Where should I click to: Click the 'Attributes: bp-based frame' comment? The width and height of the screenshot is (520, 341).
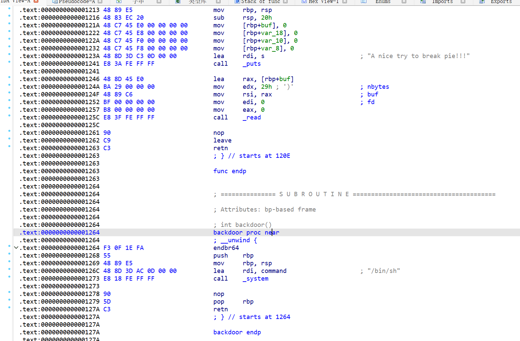tap(265, 210)
